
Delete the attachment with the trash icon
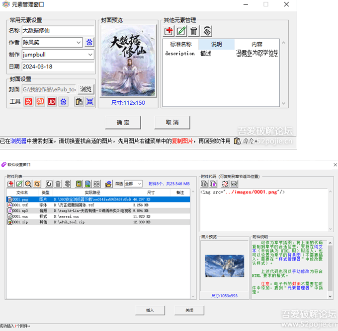tap(58, 184)
